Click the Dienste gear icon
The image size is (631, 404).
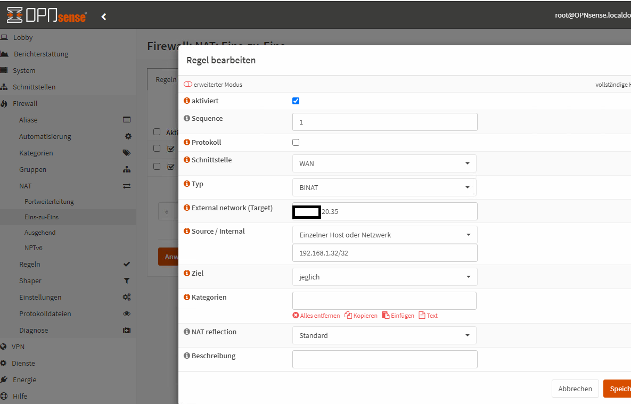(4, 364)
